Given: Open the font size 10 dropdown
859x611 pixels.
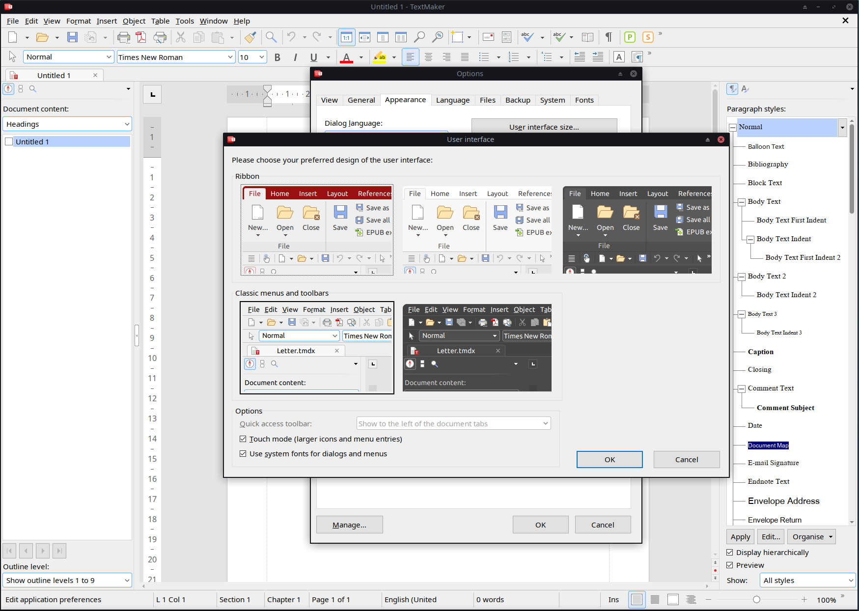Looking at the screenshot, I should pos(262,57).
